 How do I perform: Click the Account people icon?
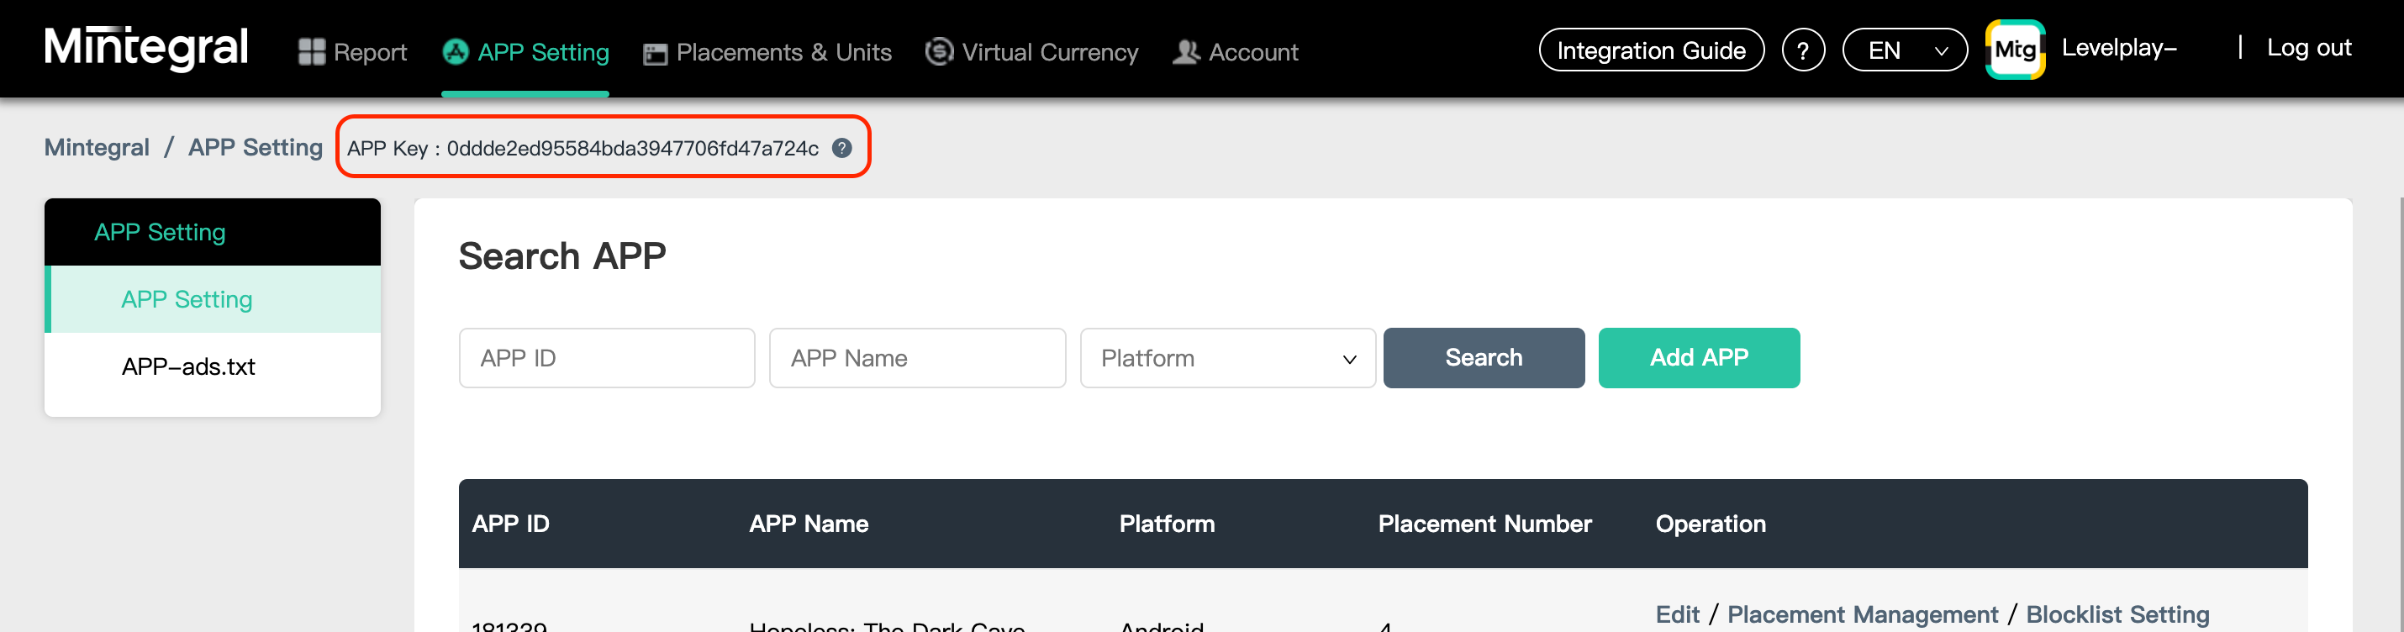click(1185, 52)
